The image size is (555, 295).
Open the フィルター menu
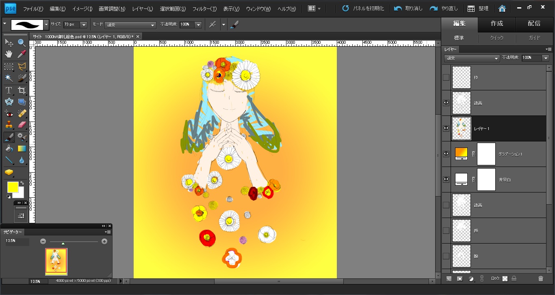coord(204,9)
